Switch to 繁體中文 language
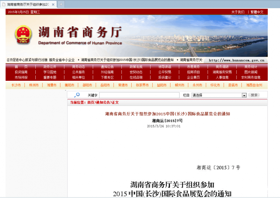 [257, 12]
